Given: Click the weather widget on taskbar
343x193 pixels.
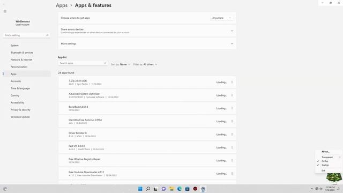Looking at the screenshot, I should [5, 189].
